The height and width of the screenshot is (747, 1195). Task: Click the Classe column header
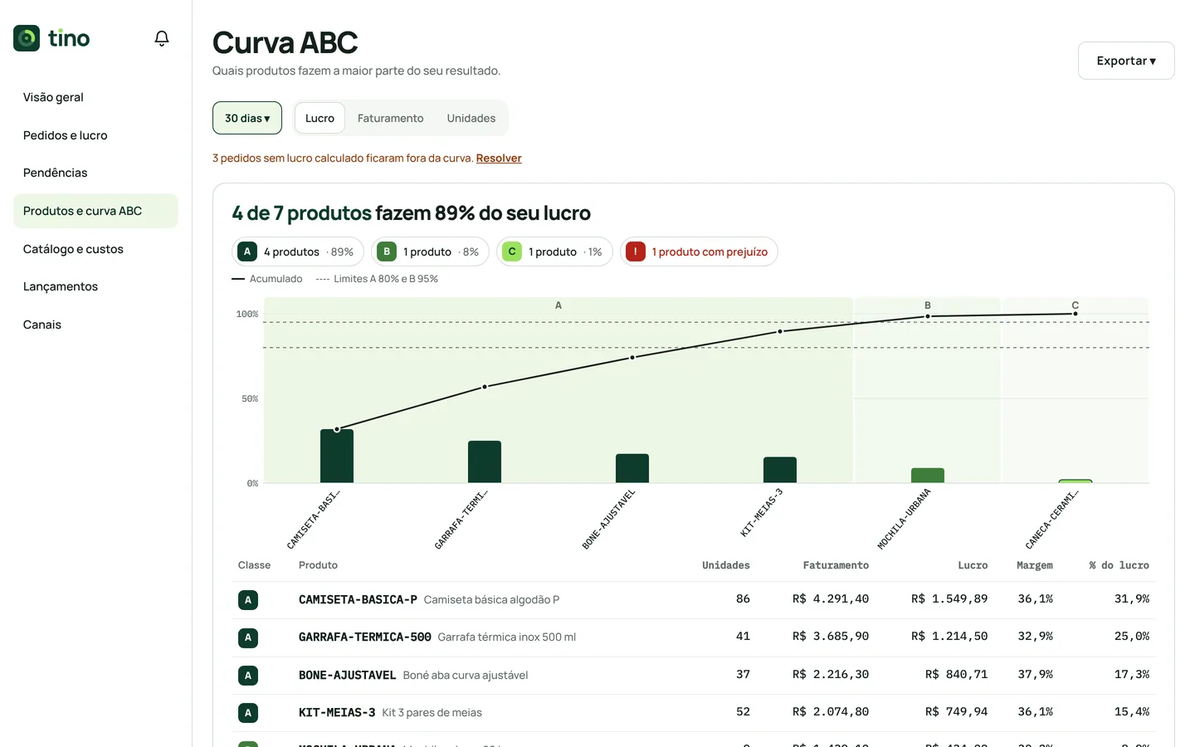254,565
